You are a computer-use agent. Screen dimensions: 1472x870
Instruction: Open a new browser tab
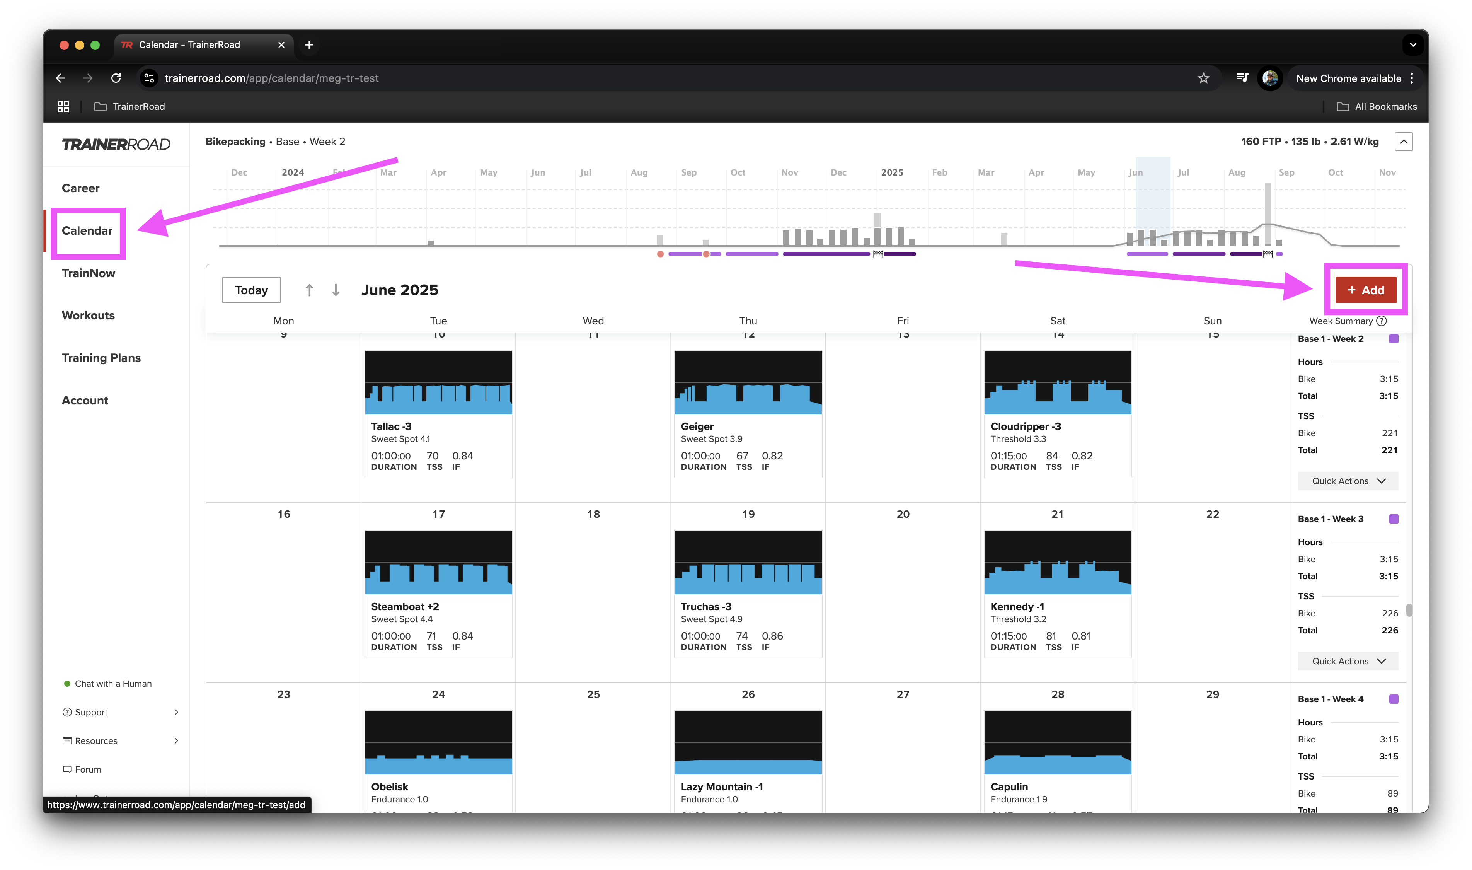309,44
